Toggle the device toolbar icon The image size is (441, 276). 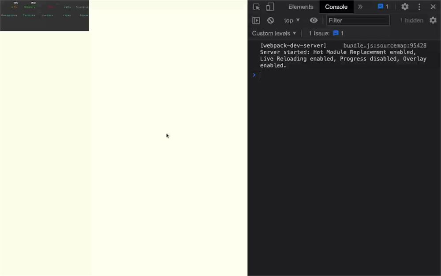pos(270,7)
